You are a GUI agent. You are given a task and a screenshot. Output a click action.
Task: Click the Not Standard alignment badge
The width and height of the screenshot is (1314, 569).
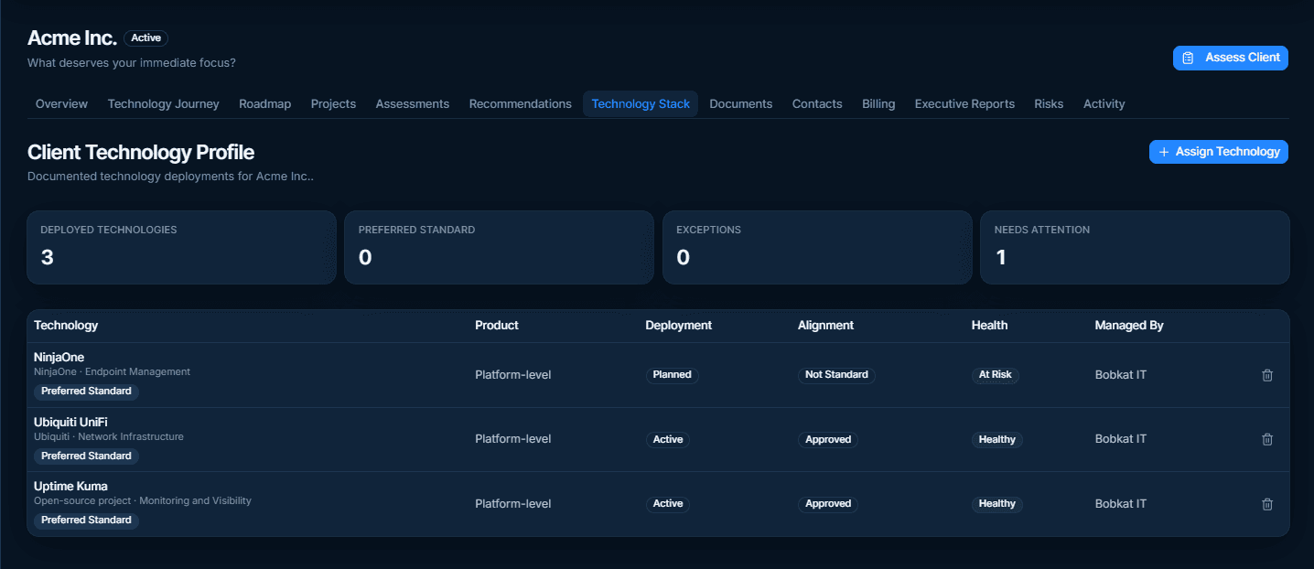836,375
